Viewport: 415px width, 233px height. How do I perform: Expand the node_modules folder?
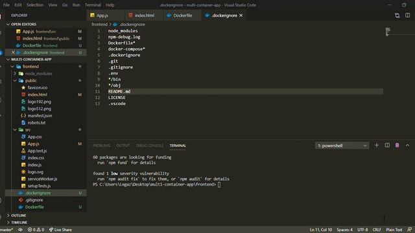point(15,73)
